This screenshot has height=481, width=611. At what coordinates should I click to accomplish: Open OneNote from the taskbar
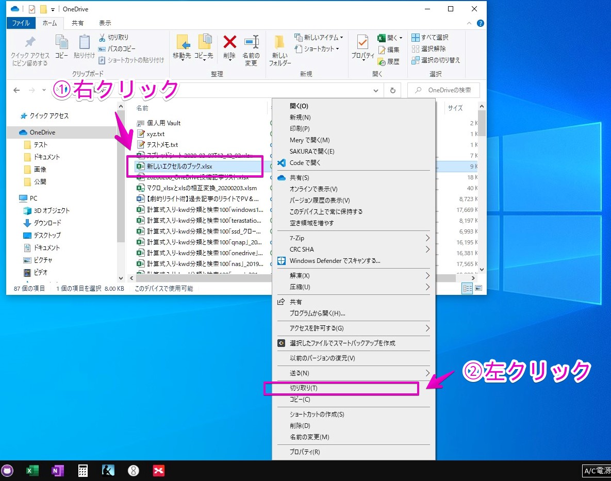click(57, 471)
